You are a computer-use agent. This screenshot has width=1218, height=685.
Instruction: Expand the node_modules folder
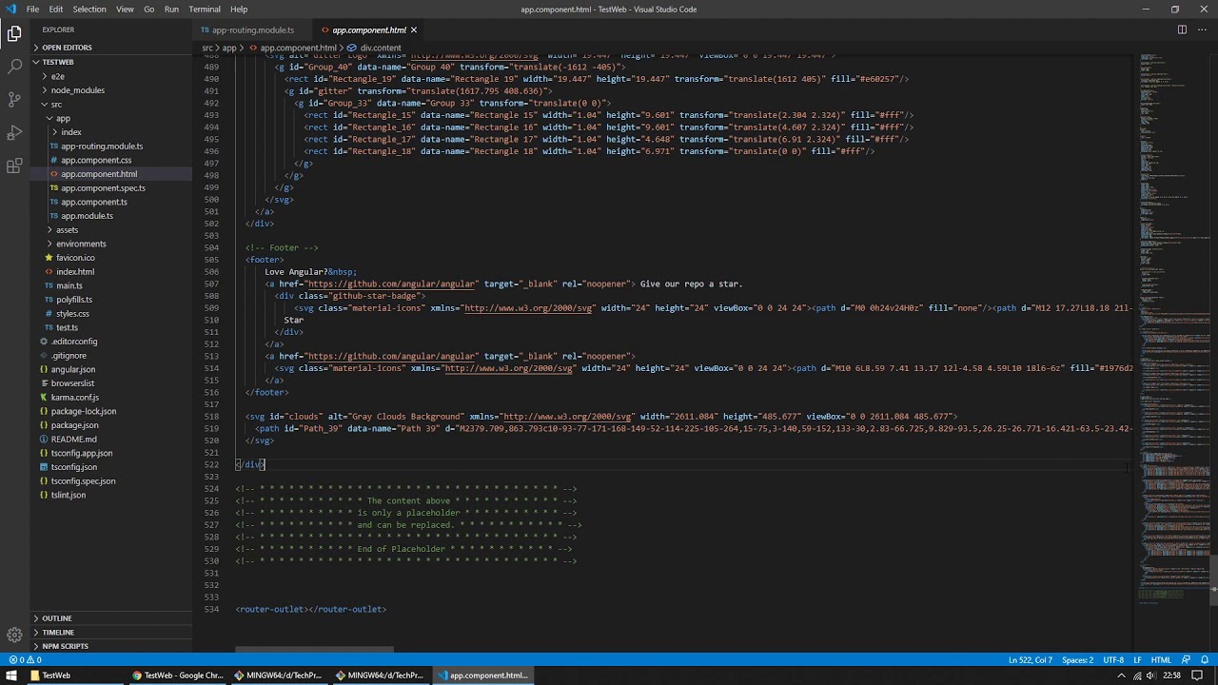coord(78,90)
